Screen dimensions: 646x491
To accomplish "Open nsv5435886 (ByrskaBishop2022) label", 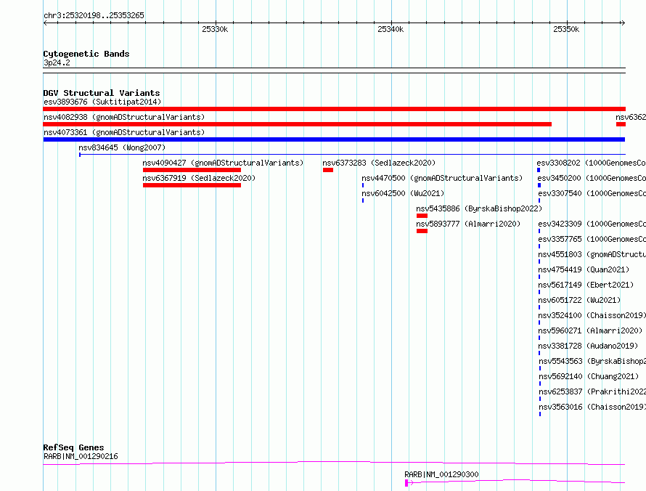I will click(479, 208).
